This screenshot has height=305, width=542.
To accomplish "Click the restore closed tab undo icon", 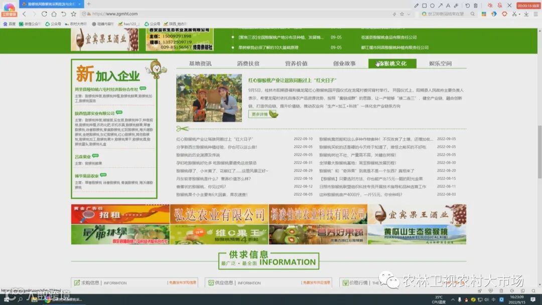I will [63, 14].
